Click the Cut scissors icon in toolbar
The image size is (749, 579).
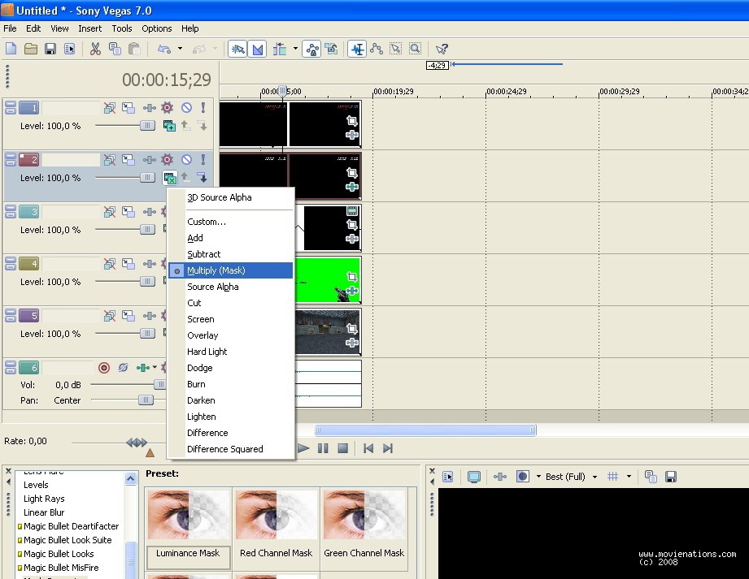95,49
